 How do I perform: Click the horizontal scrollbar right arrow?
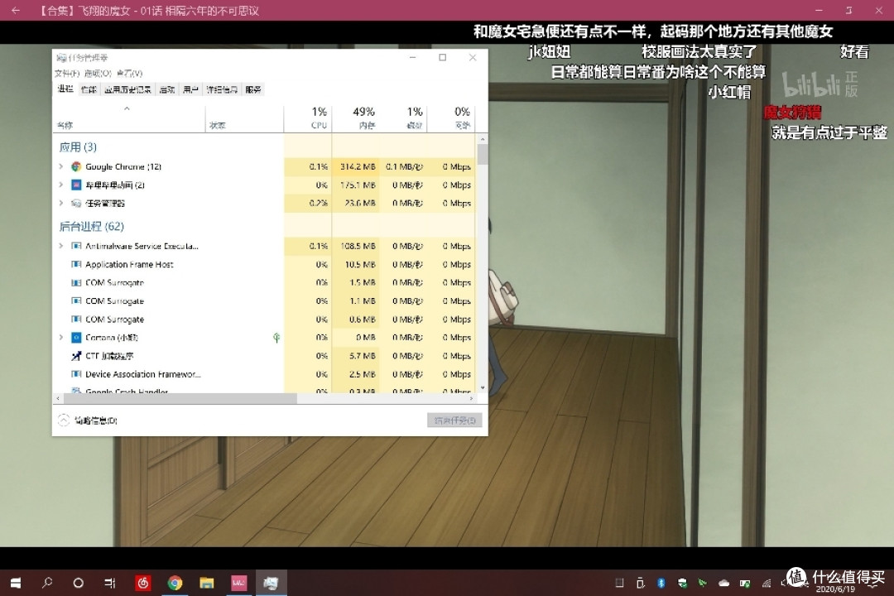[472, 398]
